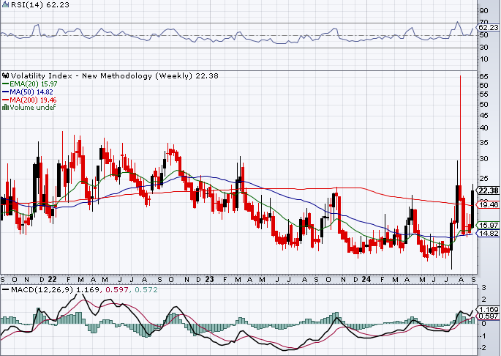Click the candlestick icon beside Volatility Index
The height and width of the screenshot is (356, 501).
point(5,76)
